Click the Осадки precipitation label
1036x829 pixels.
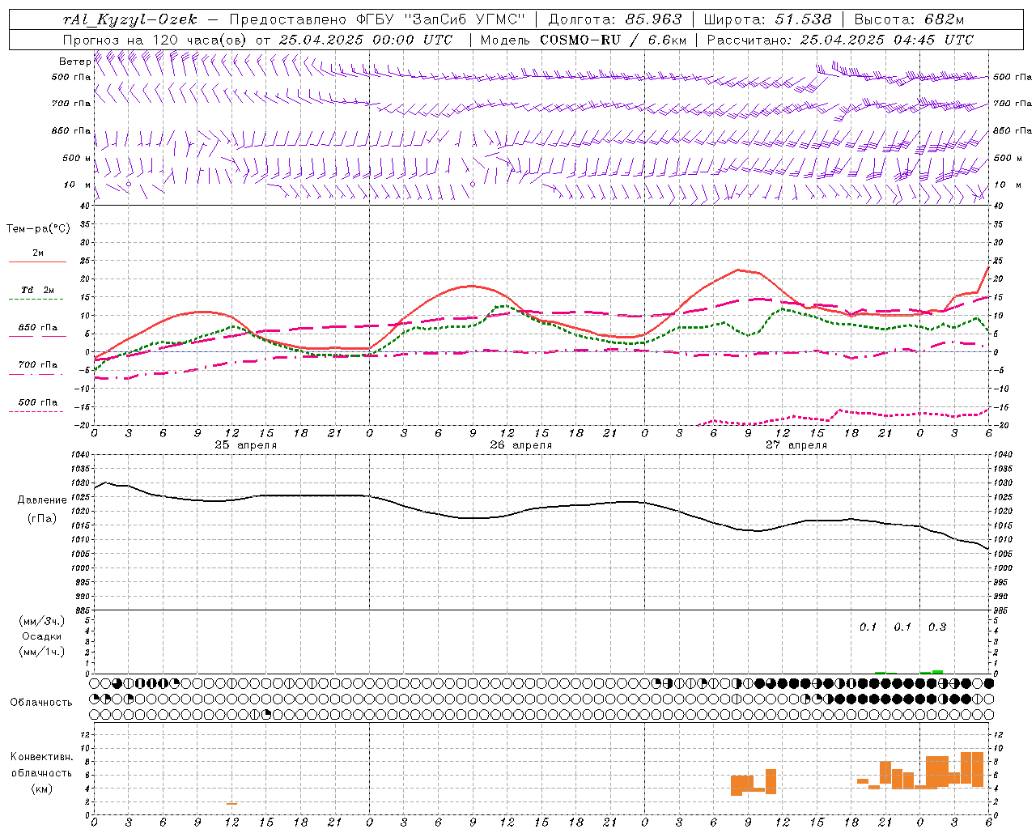(x=42, y=636)
